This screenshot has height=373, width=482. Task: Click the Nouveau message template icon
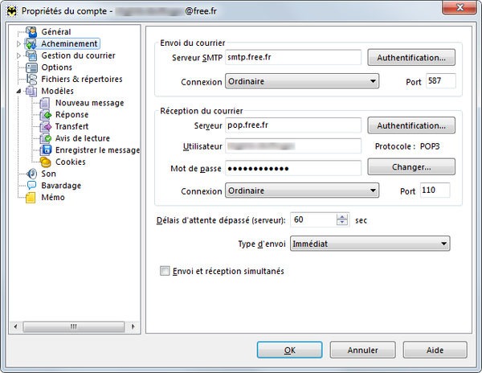click(45, 103)
